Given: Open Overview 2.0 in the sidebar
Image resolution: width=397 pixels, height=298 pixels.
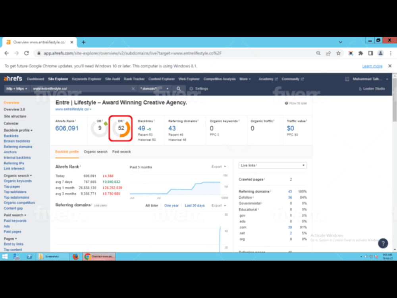Looking at the screenshot, I should [x=14, y=110].
